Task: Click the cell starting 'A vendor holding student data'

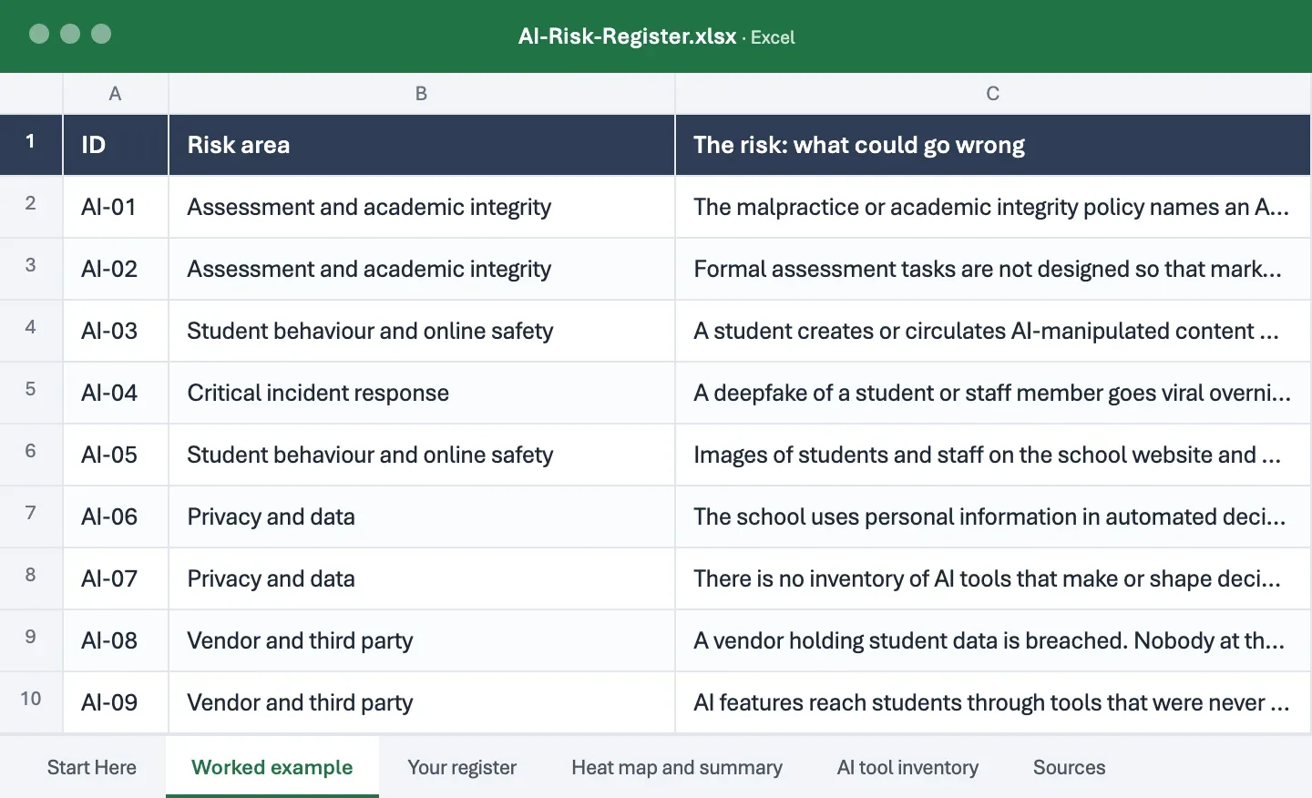Action: coord(993,640)
